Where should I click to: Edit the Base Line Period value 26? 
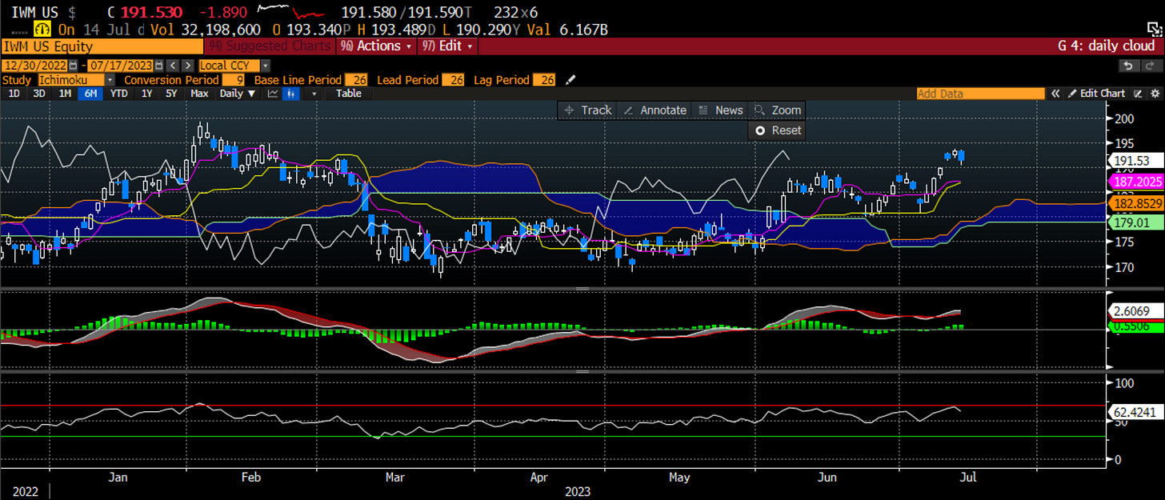[355, 80]
